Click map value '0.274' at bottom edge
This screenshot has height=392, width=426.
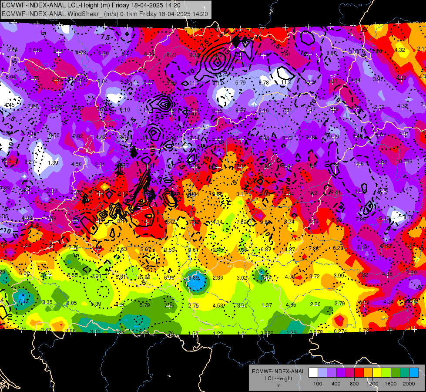coord(340,331)
